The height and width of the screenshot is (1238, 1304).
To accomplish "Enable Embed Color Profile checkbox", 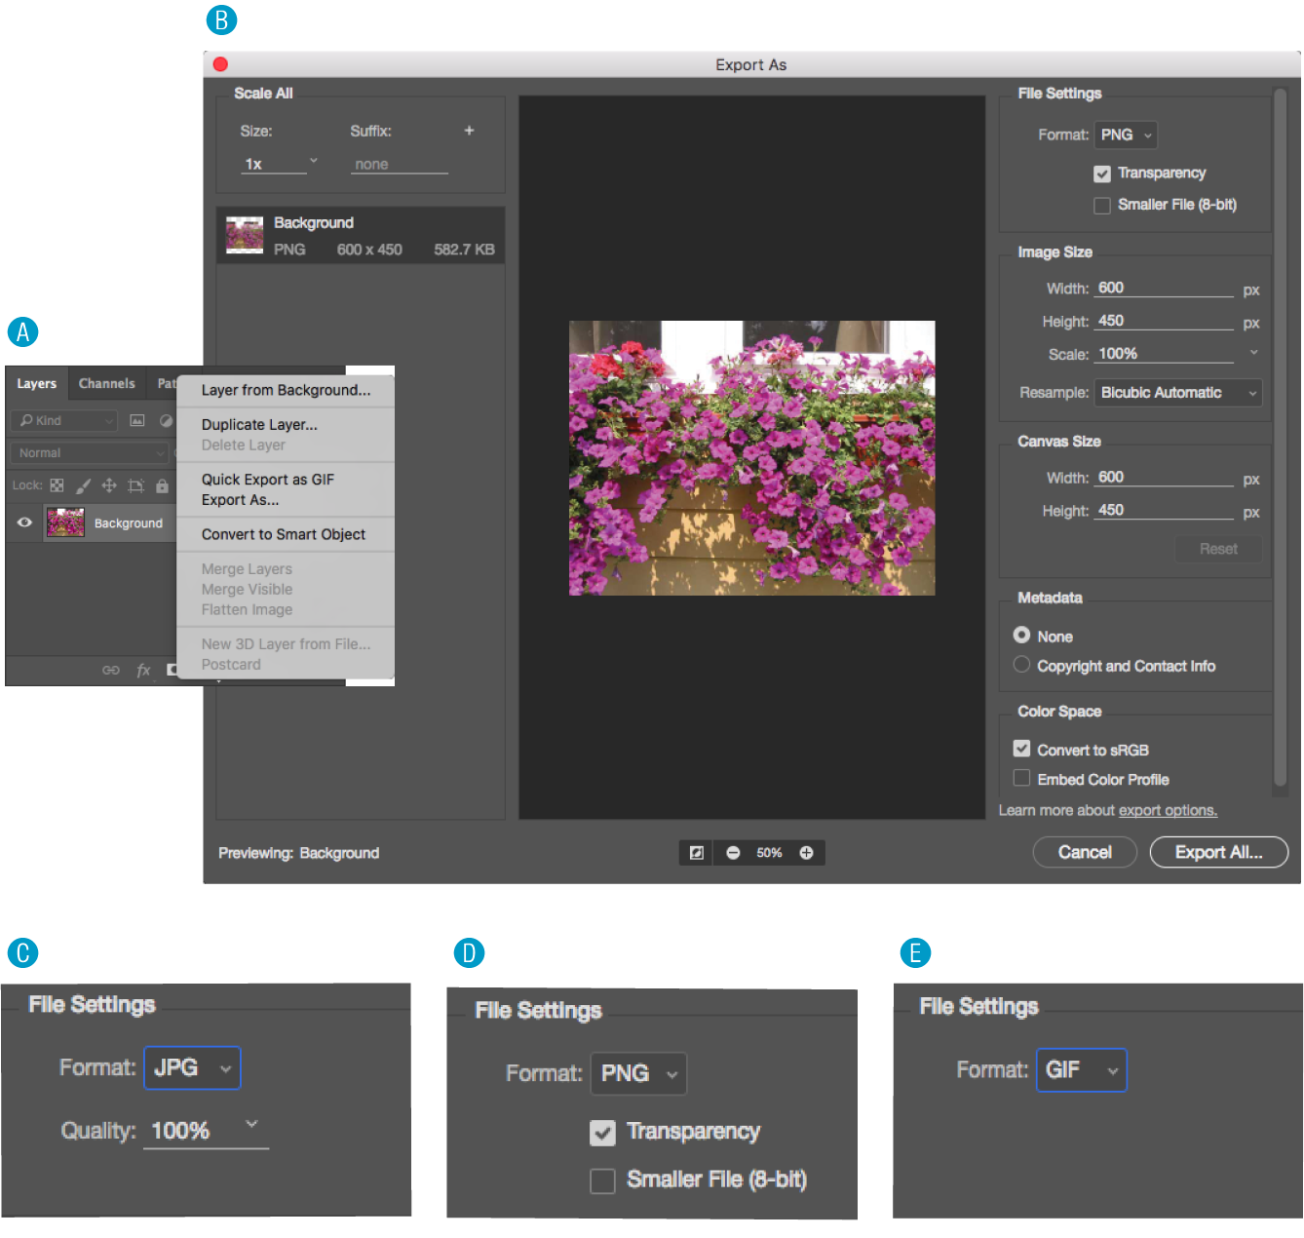I will (1021, 778).
